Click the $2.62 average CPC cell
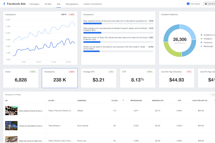This screenshot has height=143, width=215. pyautogui.click(x=158, y=125)
